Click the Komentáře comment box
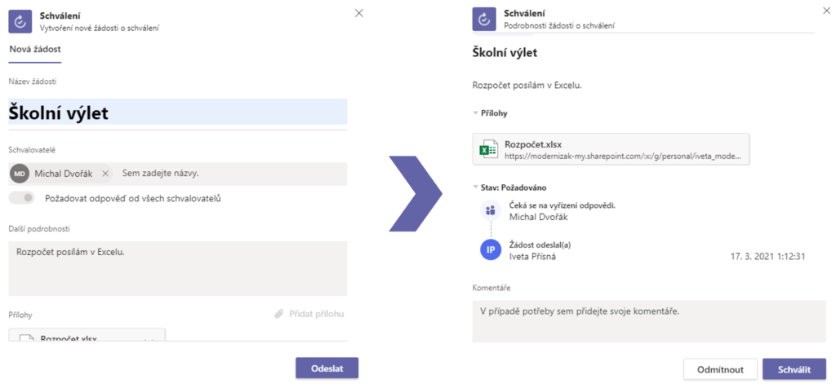Viewport: 836px width, 388px height. [x=649, y=321]
